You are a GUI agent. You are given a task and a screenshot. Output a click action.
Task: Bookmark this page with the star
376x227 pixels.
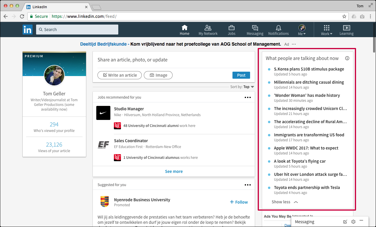point(344,16)
